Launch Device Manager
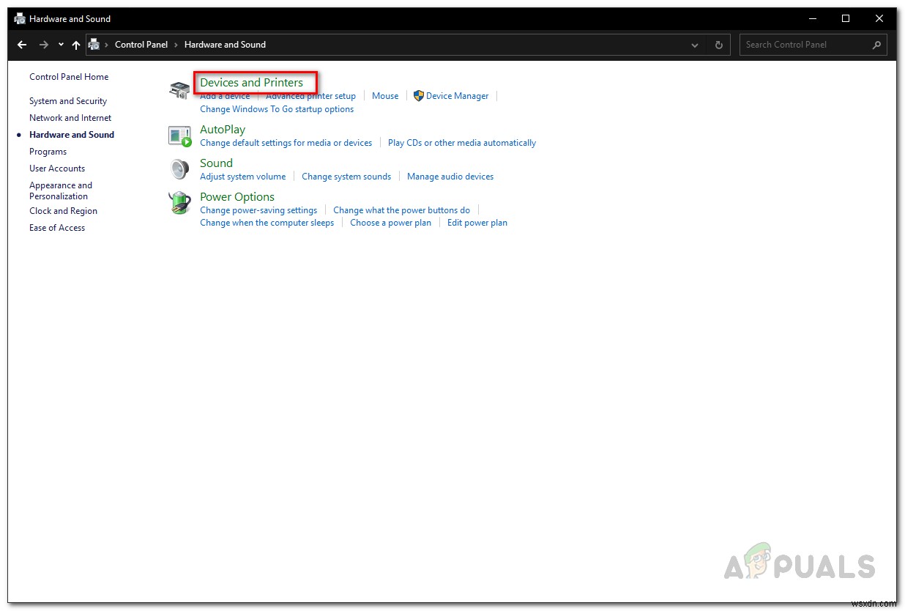The image size is (905, 611). point(451,96)
